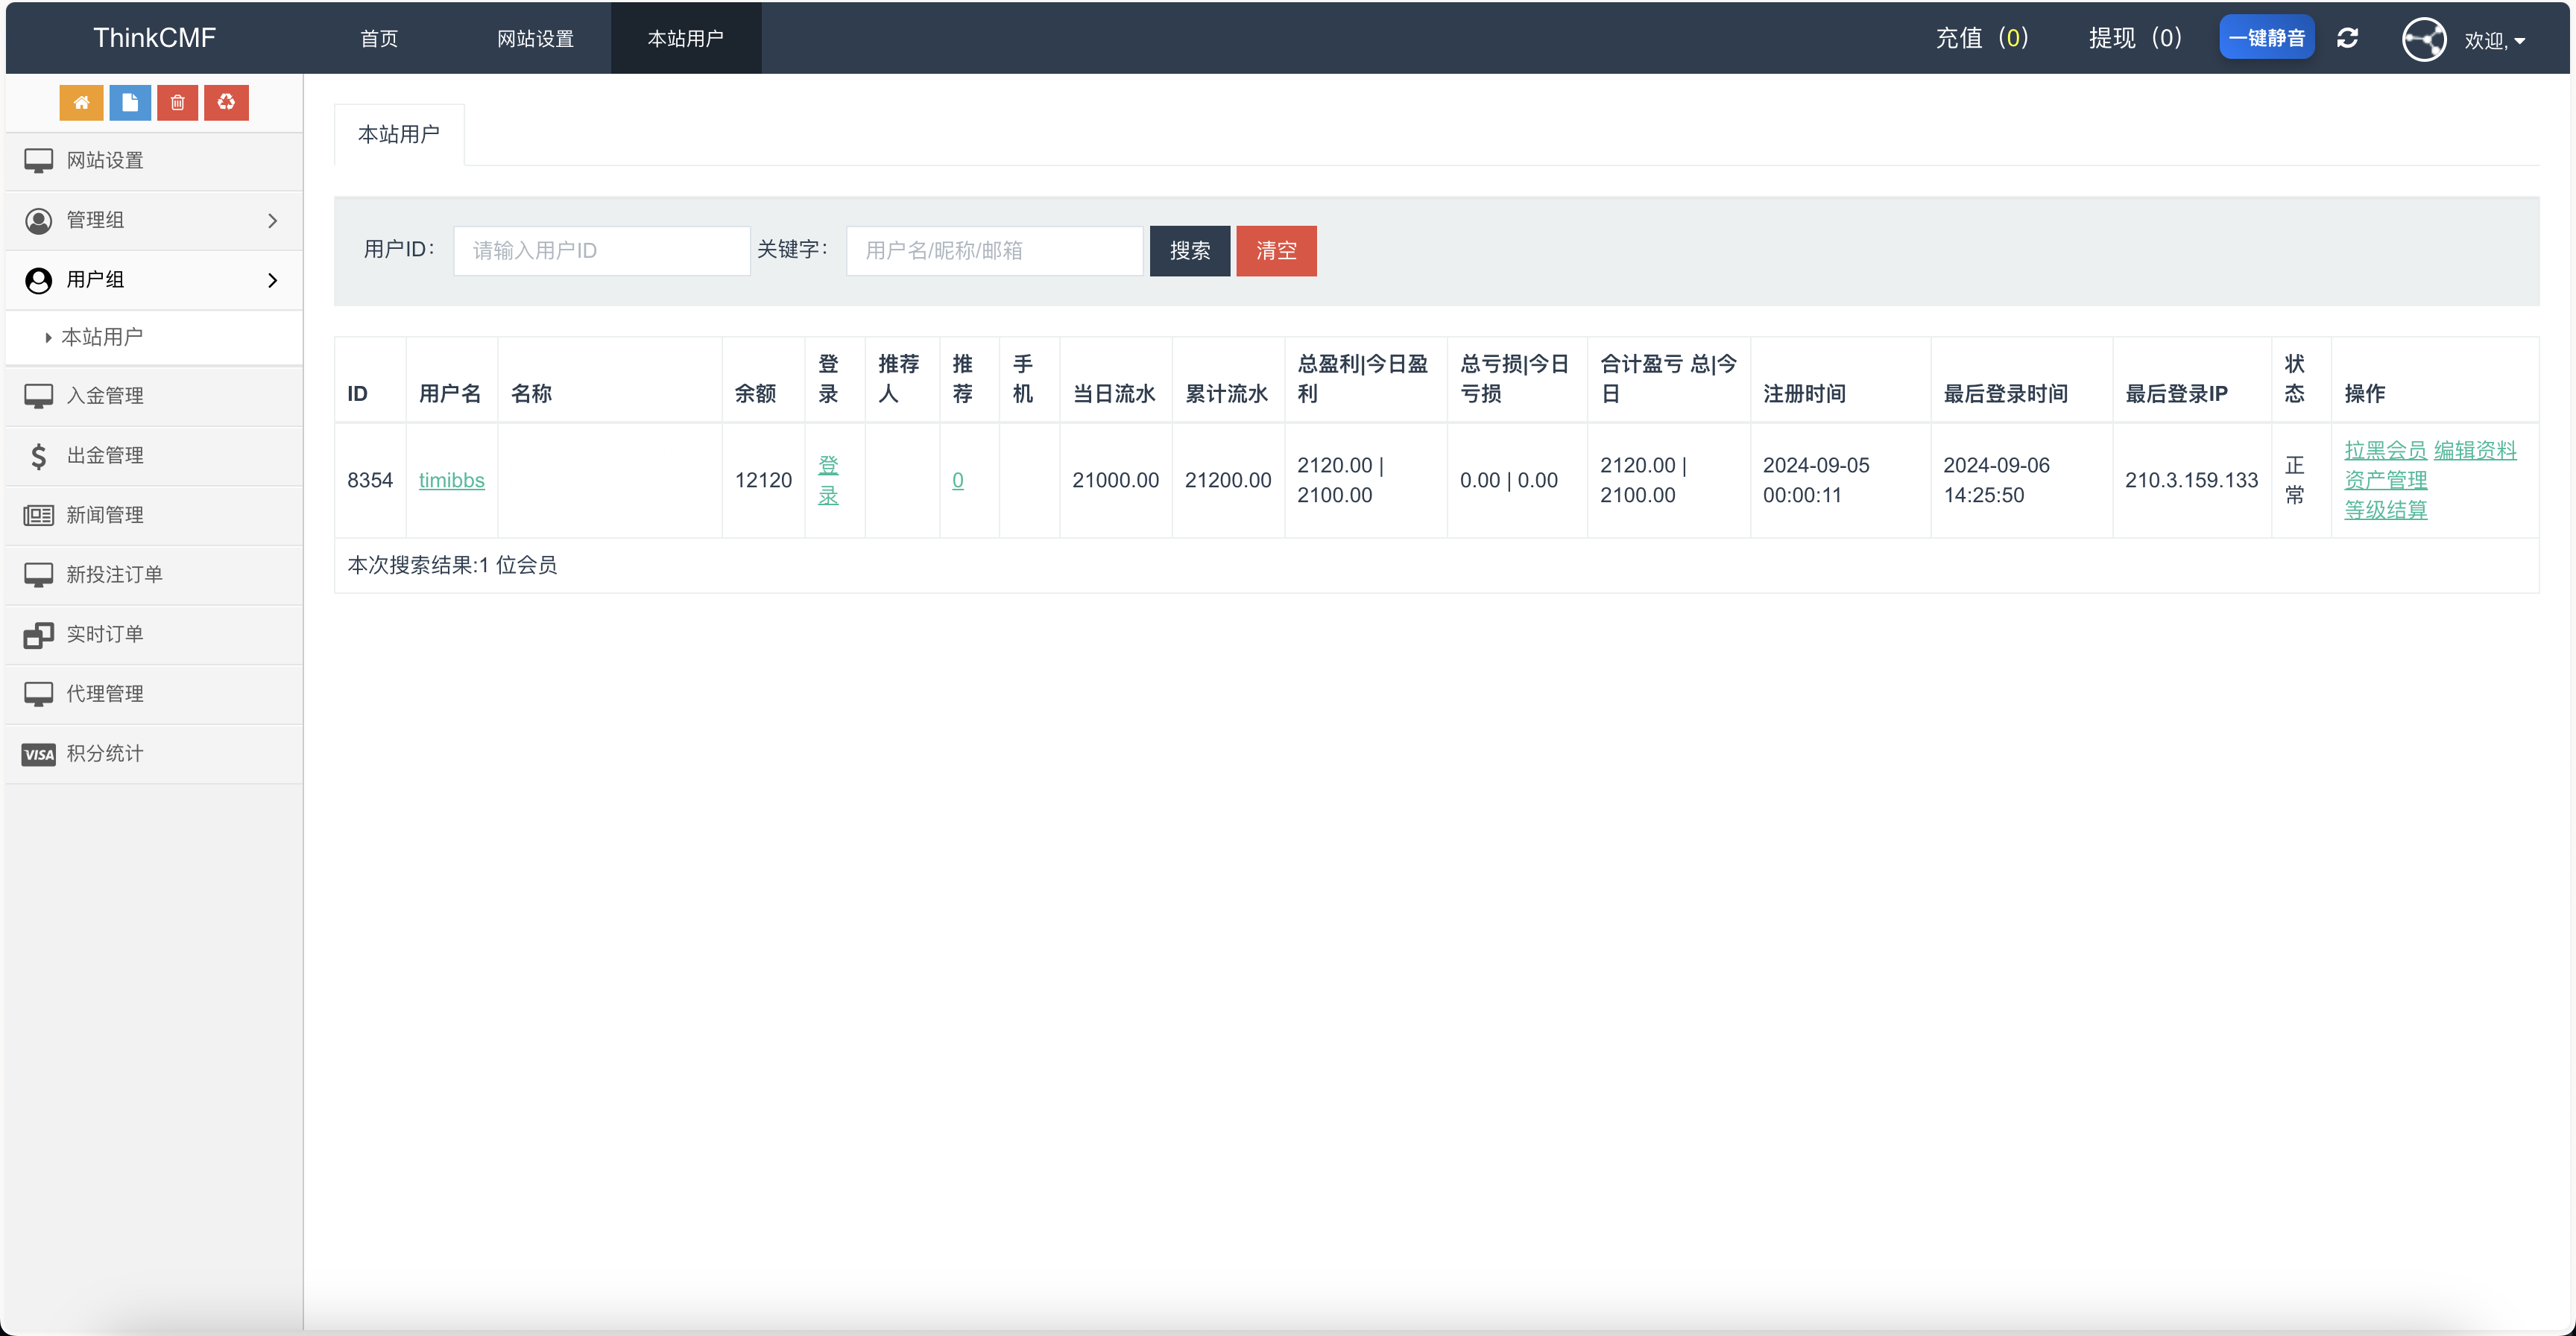
Task: Open the timibbs user link
Action: pyautogui.click(x=451, y=480)
